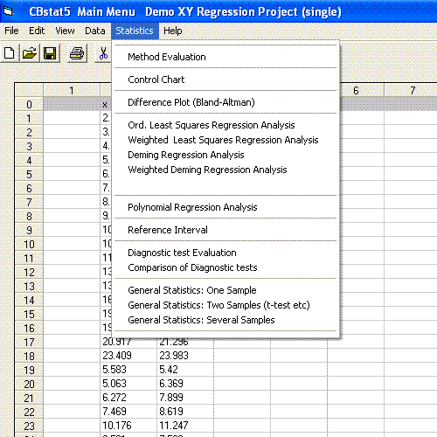
Task: Choose General Statistics: One Sample
Action: 225,290
